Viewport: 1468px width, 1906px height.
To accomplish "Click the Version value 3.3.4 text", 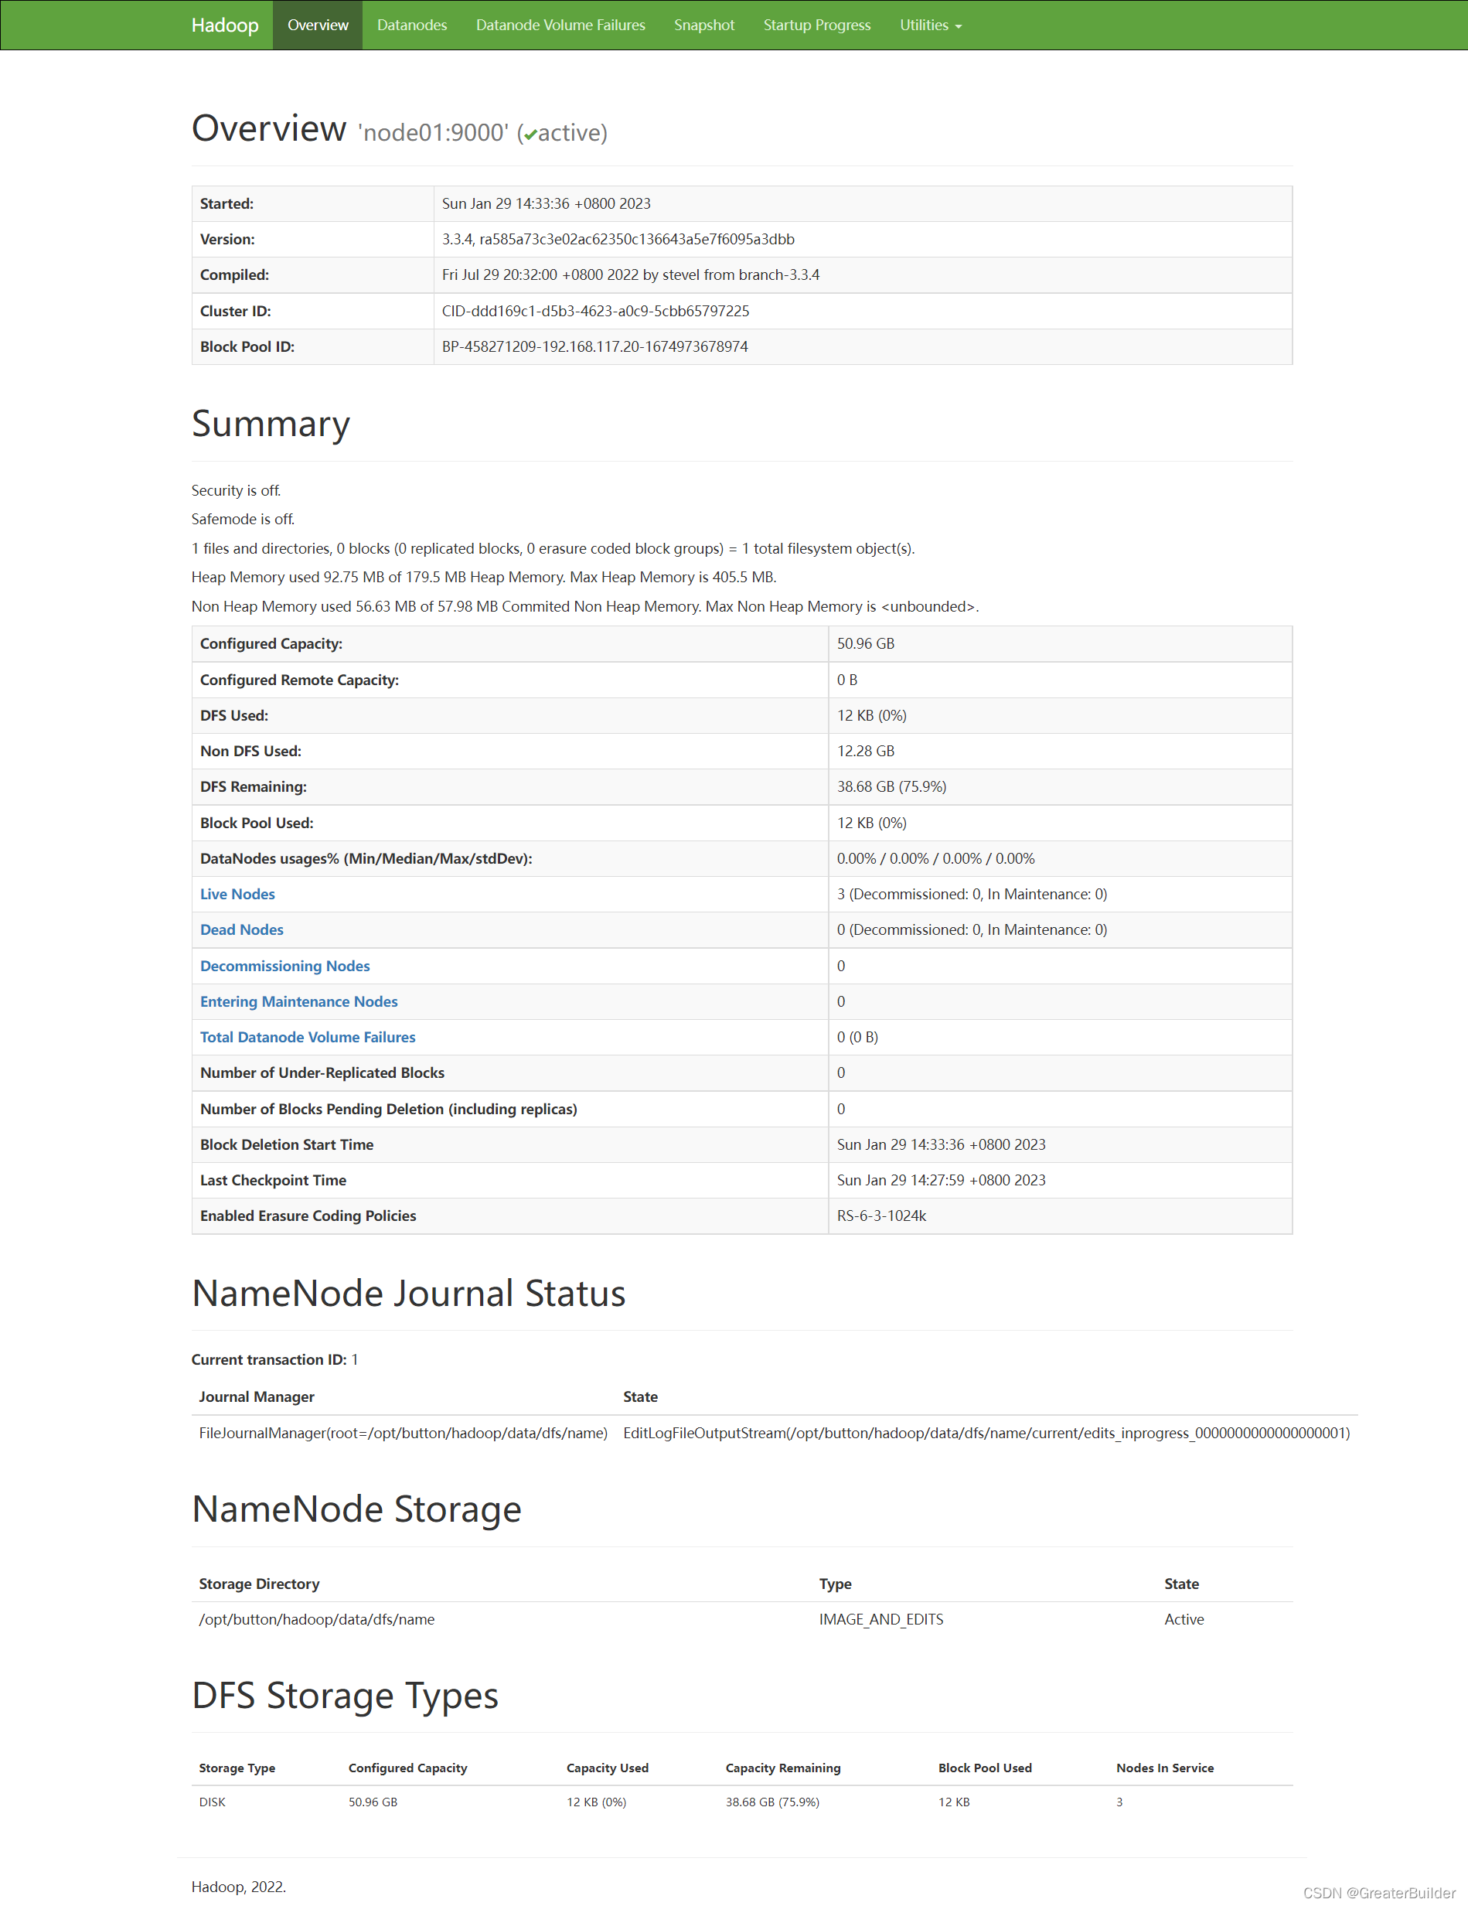I will (618, 239).
